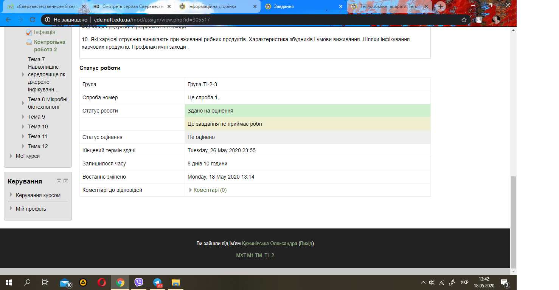Open Telegram from the taskbar

pyautogui.click(x=157, y=282)
